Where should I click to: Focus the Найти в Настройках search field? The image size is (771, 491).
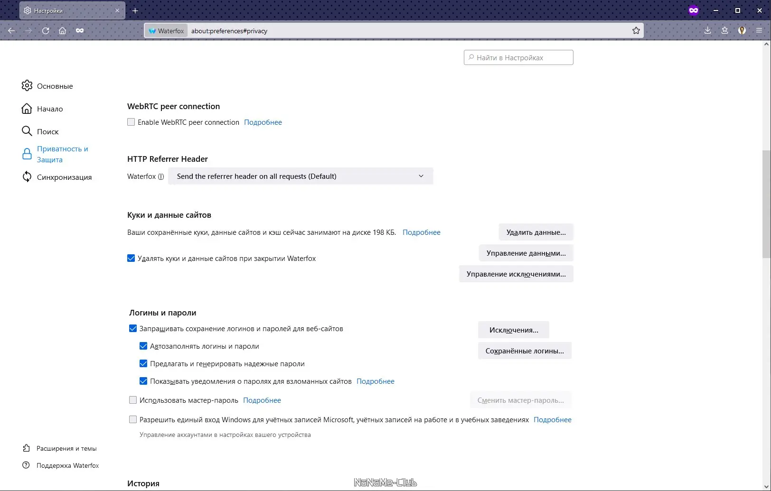click(x=518, y=57)
